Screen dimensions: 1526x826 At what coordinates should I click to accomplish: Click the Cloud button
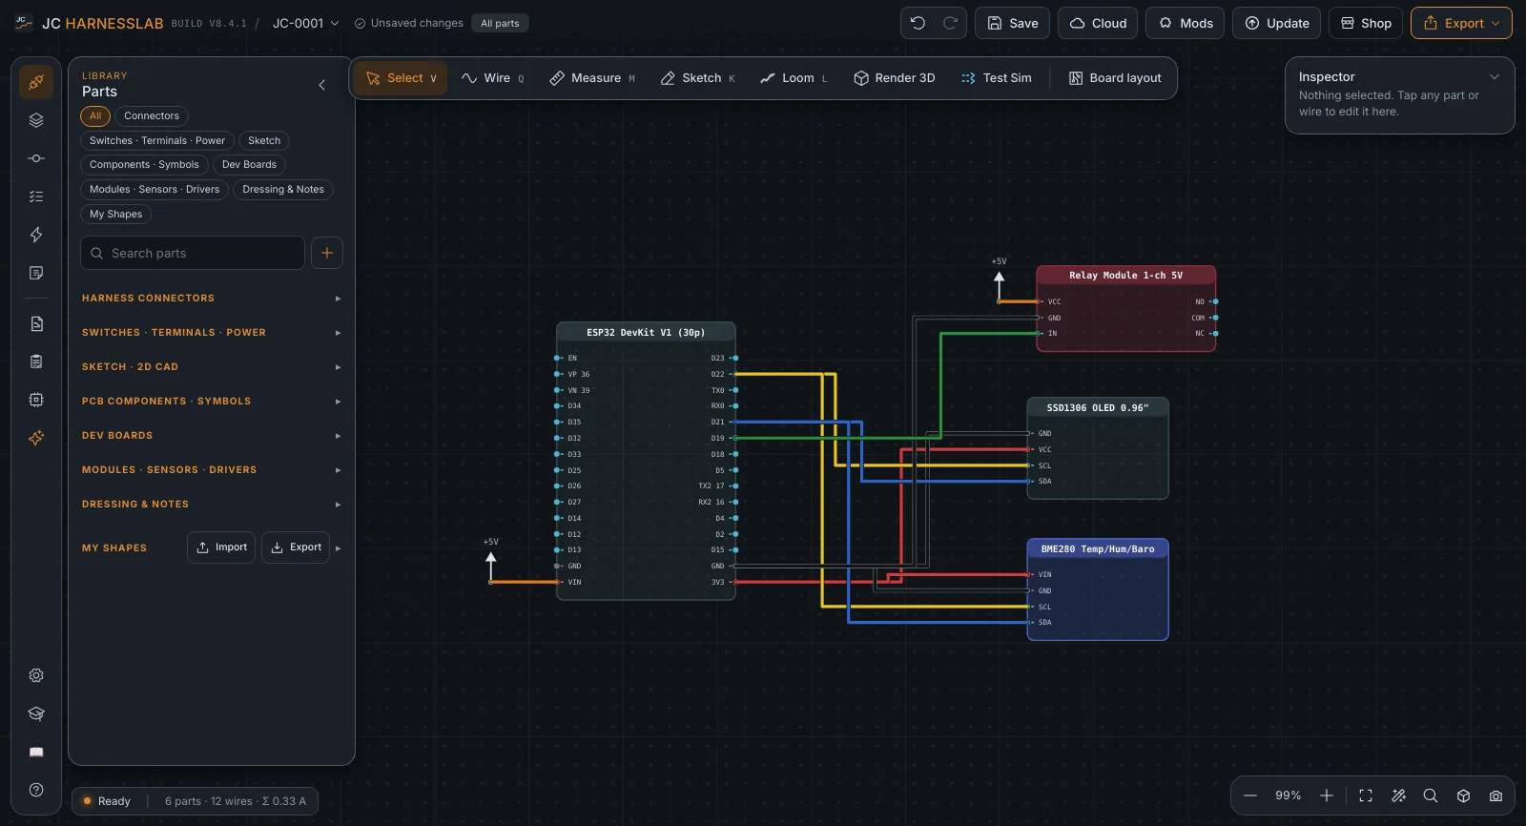pos(1098,23)
